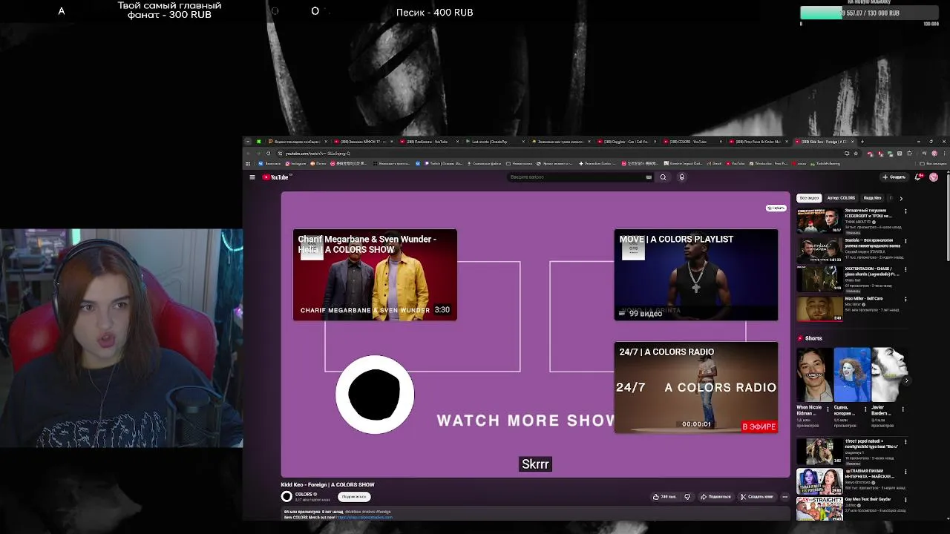This screenshot has height=534, width=950.
Task: Click the 'Kidd Keo - Foreign | A COLORS SHOW' title
Action: pyautogui.click(x=327, y=485)
